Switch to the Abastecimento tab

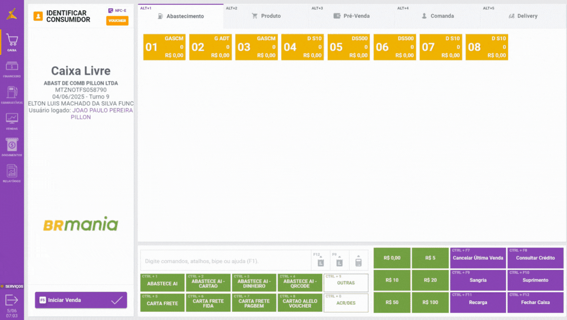click(x=180, y=16)
